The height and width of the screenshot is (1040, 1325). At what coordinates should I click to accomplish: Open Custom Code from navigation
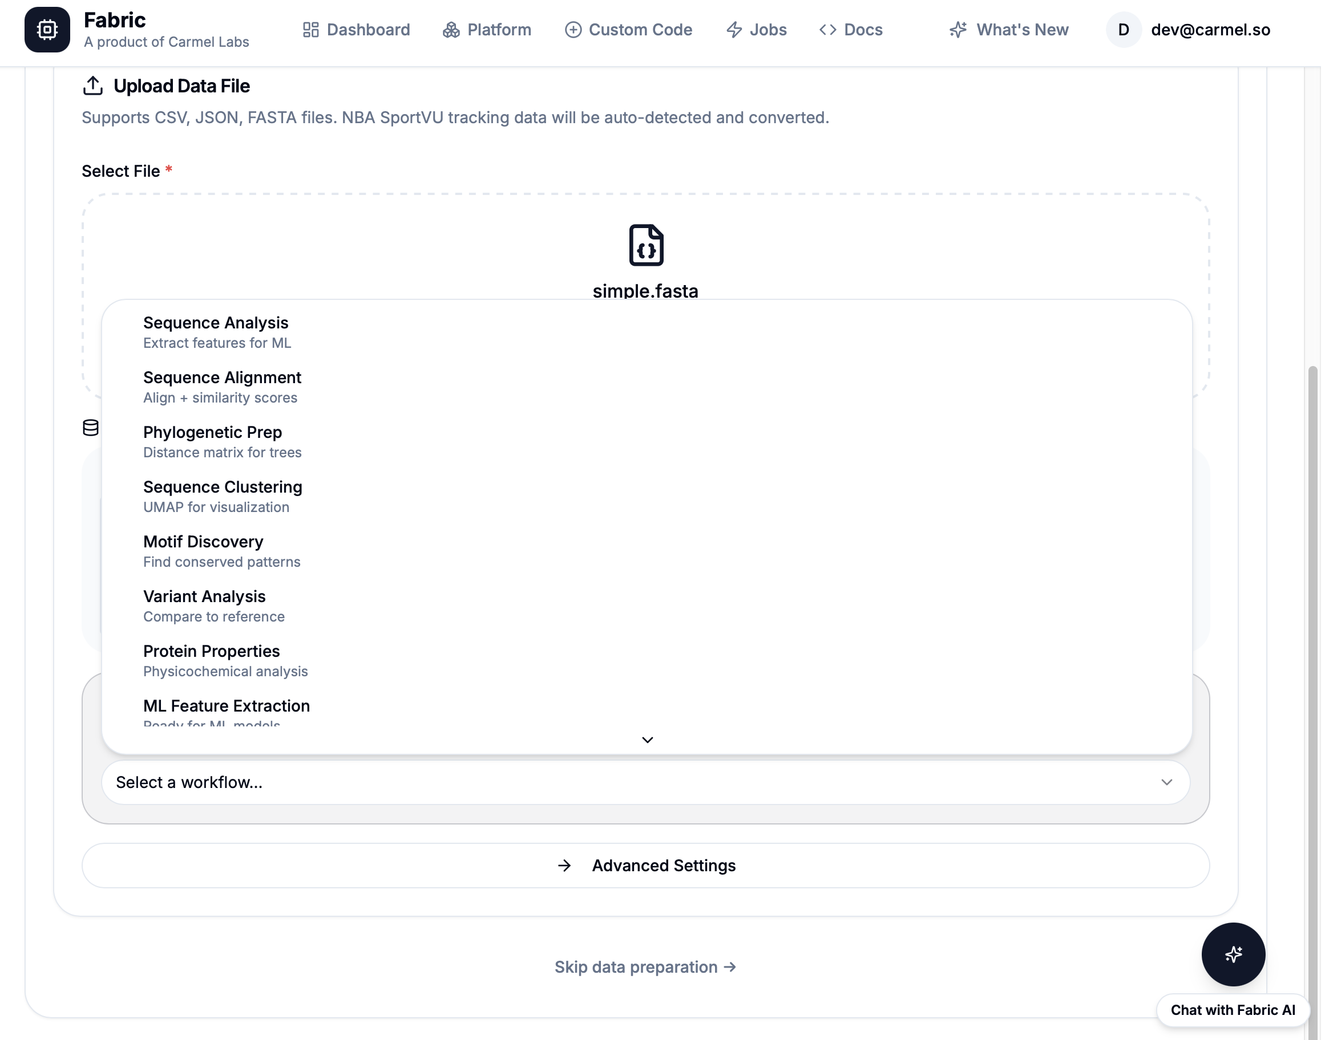point(629,29)
